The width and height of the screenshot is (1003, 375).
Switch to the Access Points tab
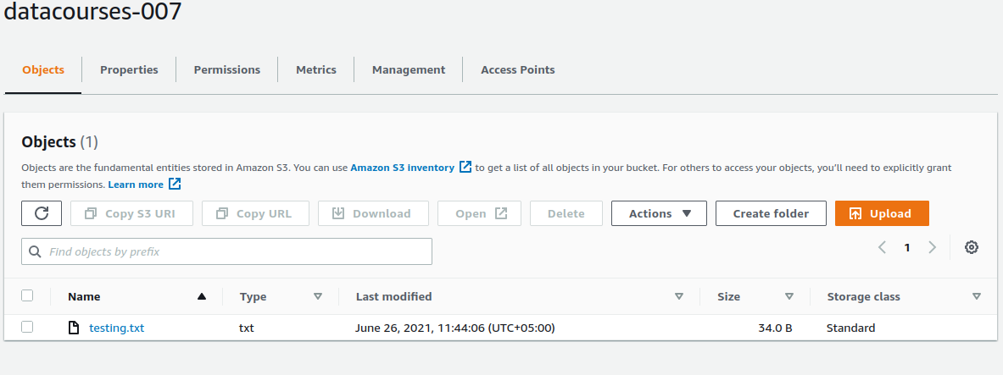(x=517, y=69)
